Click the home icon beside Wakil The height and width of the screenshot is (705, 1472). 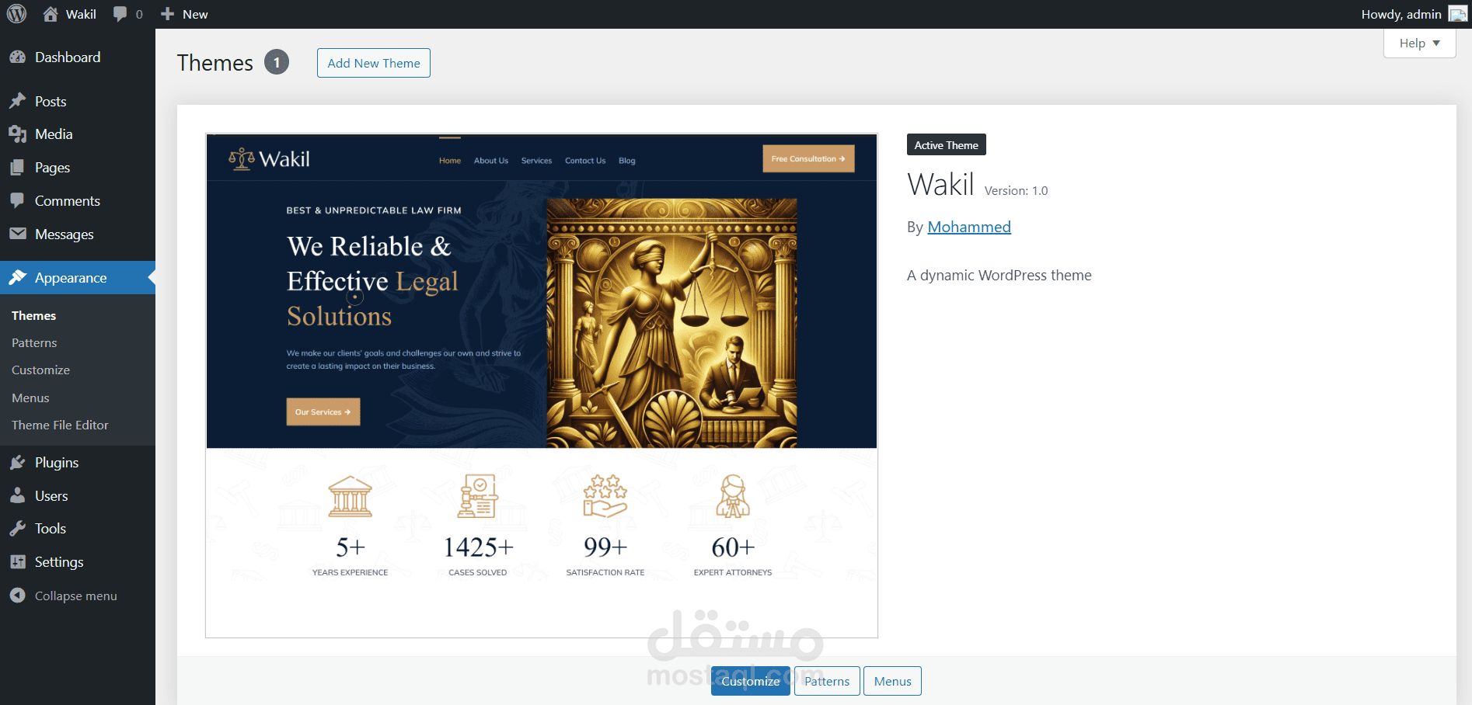[x=51, y=14]
